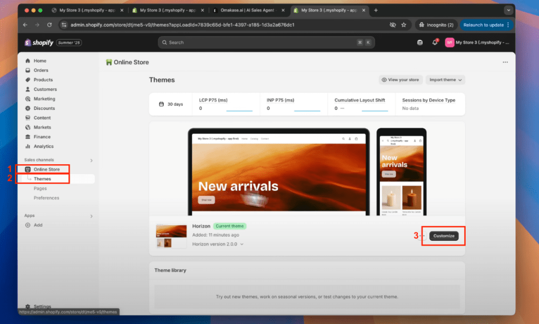Image resolution: width=539 pixels, height=324 pixels.
Task: Click the Add apps plus icon
Action: pyautogui.click(x=28, y=225)
